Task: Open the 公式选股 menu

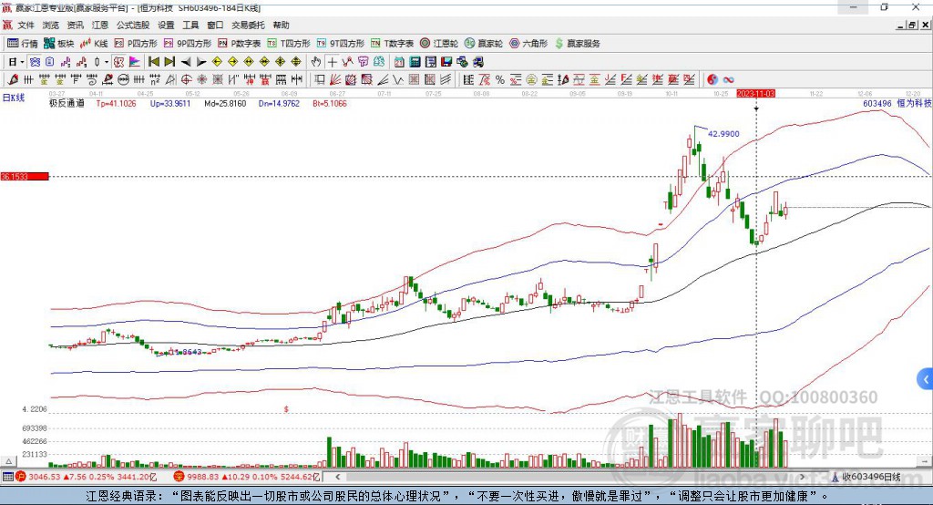Action: pos(133,25)
